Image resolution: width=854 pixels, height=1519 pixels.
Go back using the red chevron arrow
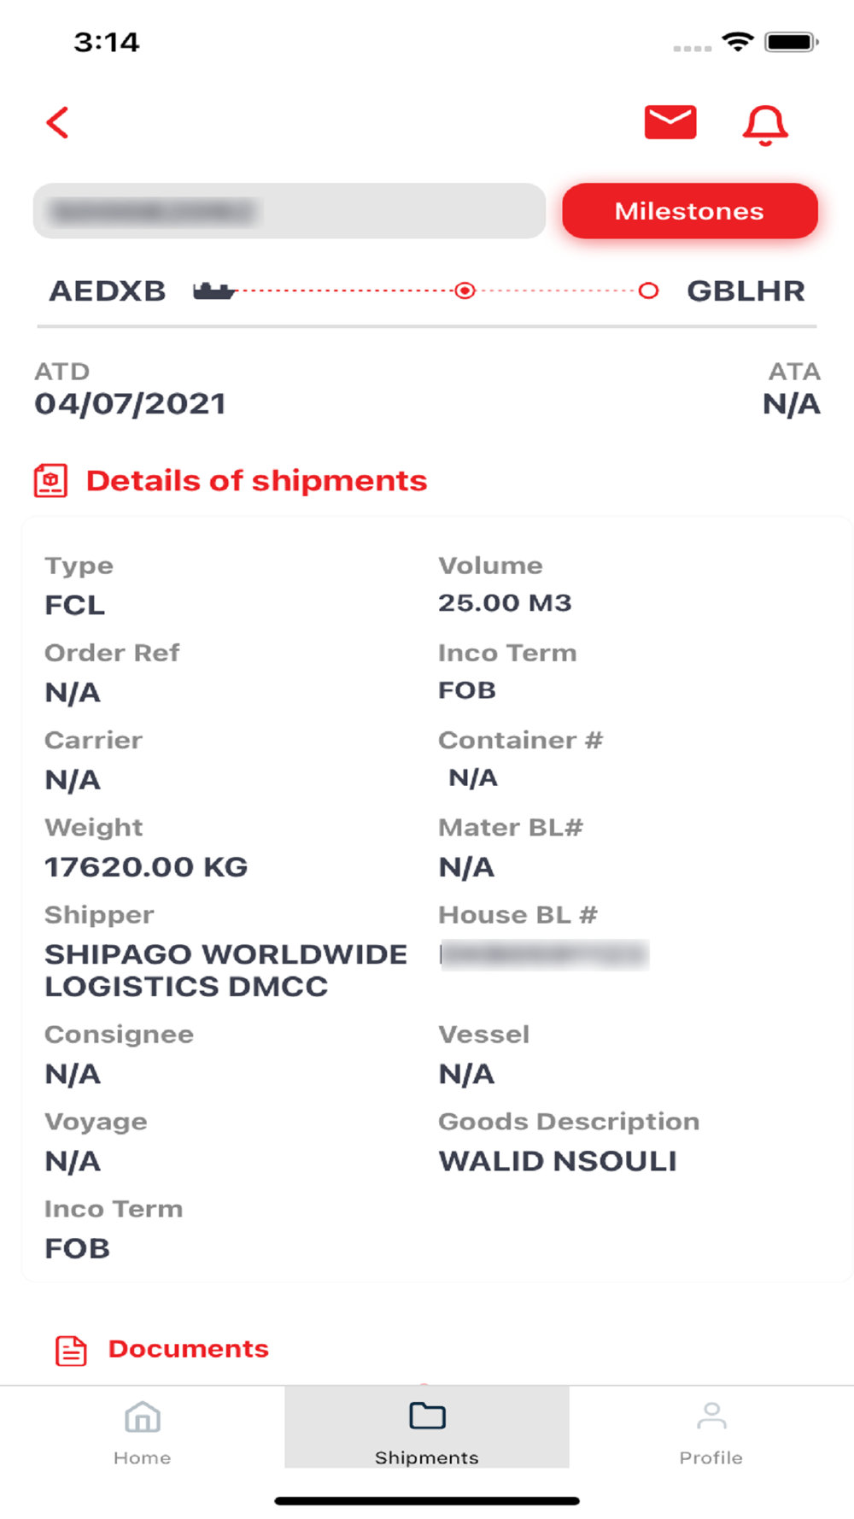(x=57, y=123)
